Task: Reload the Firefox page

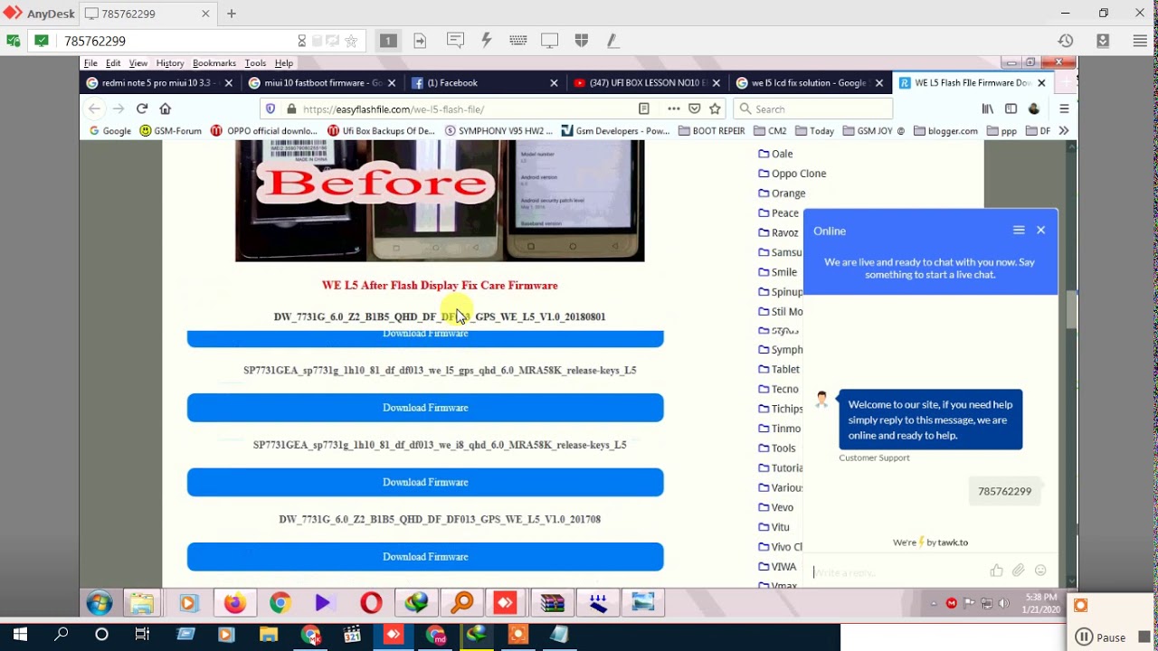Action: pyautogui.click(x=142, y=108)
